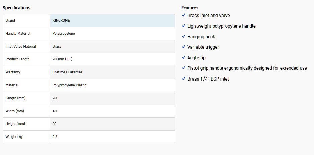Click the Width (mm) row label
The image size is (314, 155).
tap(15, 111)
